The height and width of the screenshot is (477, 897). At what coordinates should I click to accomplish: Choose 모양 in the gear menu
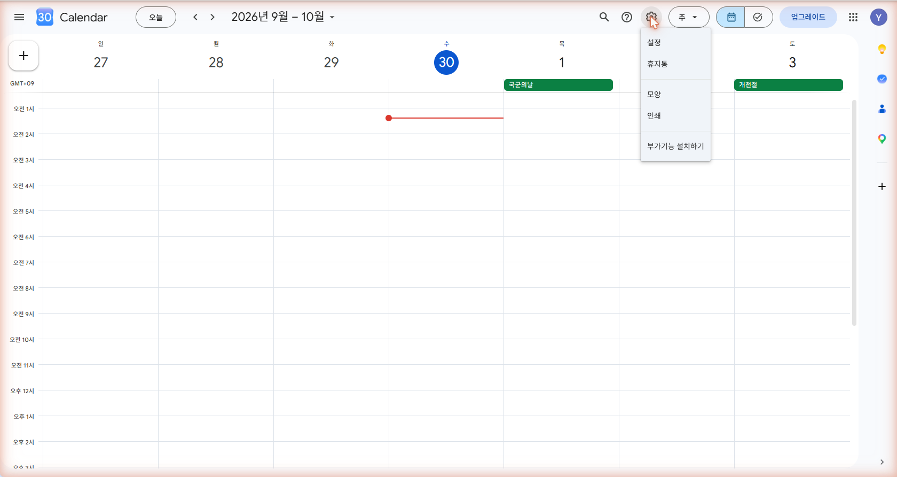coord(675,95)
